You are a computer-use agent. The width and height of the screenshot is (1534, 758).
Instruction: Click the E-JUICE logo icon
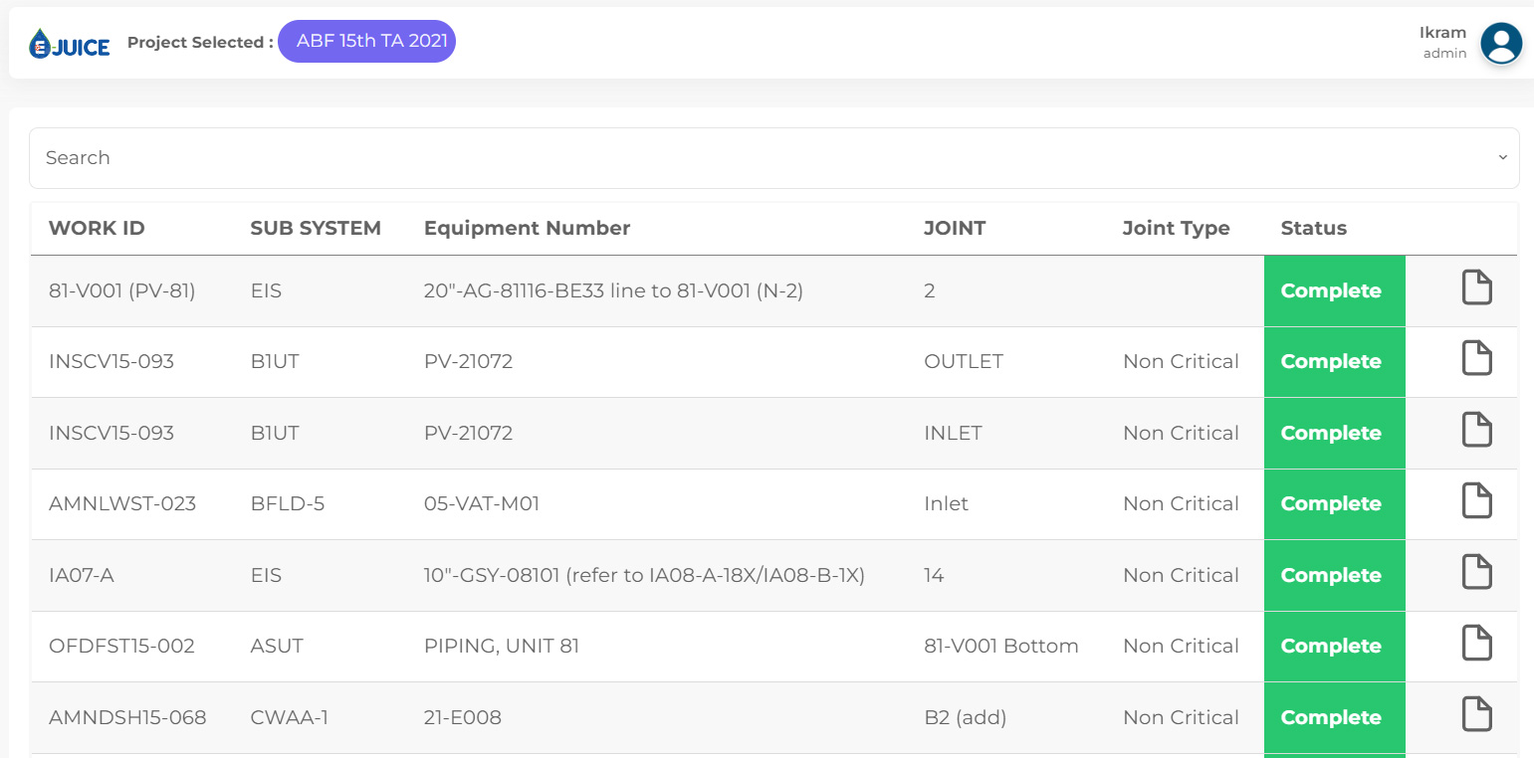tap(70, 44)
